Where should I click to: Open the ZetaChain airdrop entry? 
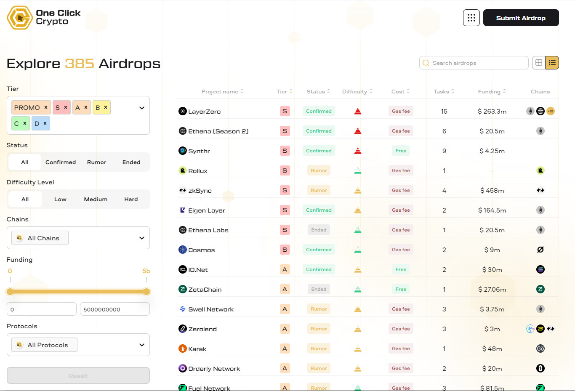point(205,290)
